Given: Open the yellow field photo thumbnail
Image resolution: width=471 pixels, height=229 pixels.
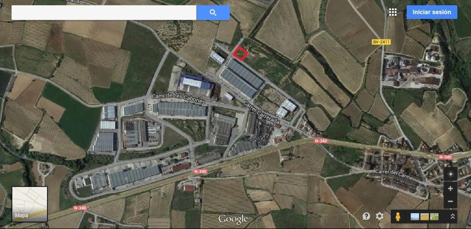Looking at the screenshot, I should [424, 216].
